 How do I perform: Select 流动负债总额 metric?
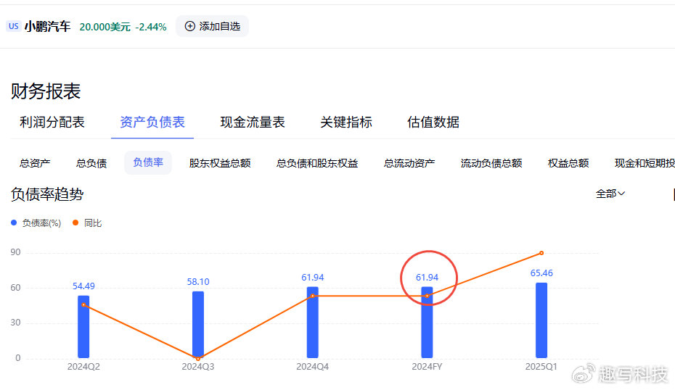point(491,163)
